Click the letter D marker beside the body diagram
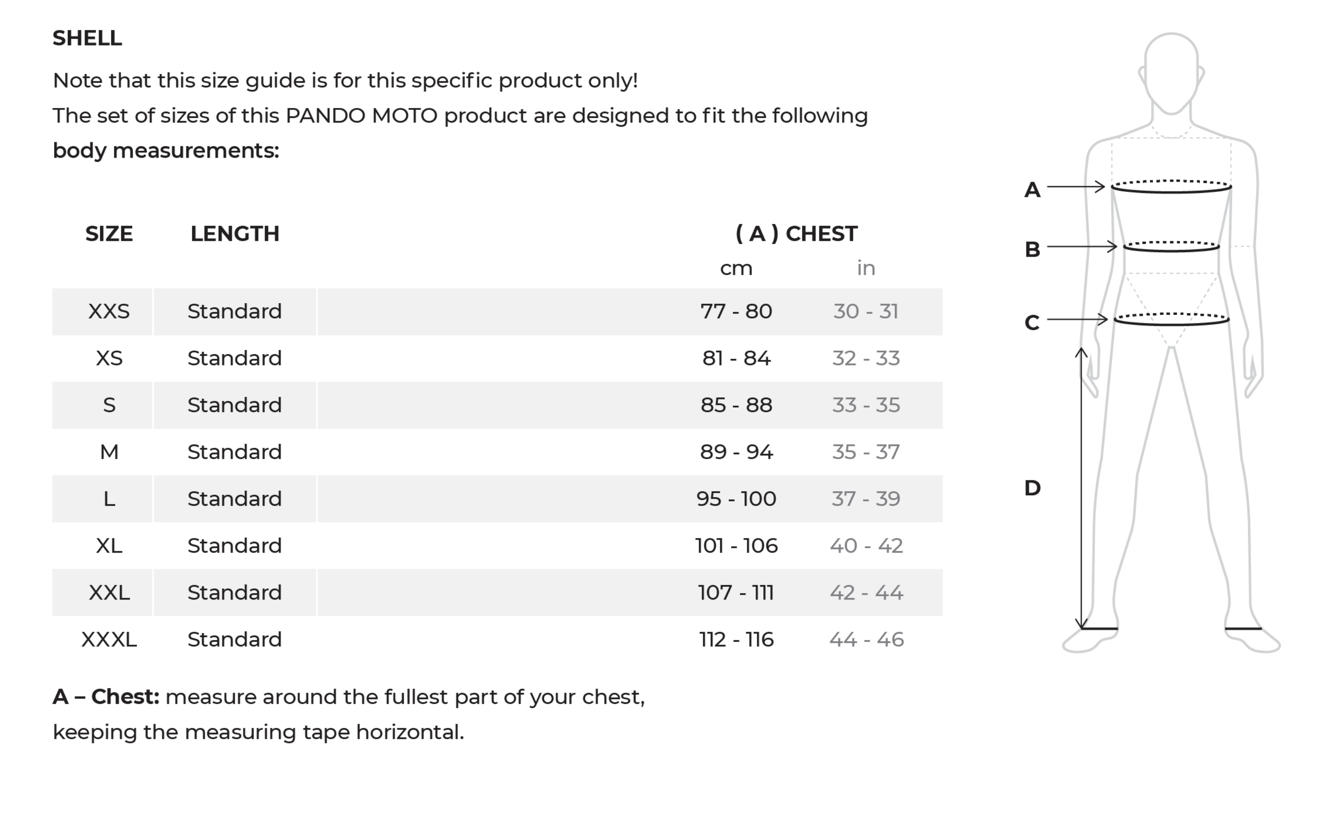This screenshot has width=1333, height=816. (x=1032, y=488)
